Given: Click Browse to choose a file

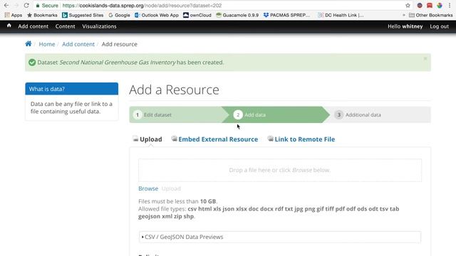Looking at the screenshot, I should [148, 188].
